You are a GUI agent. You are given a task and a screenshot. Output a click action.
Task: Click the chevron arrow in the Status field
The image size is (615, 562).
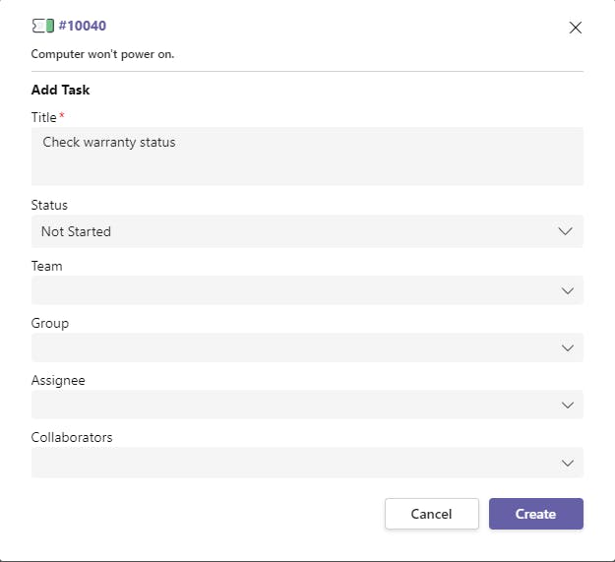[x=566, y=231]
